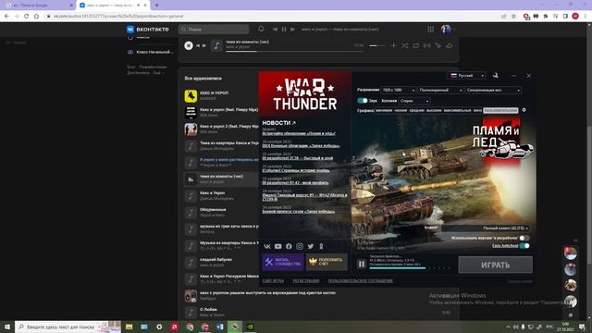Viewport: 592px width, 333px height.
Task: Bookmark page with star icon
Action: point(513,17)
